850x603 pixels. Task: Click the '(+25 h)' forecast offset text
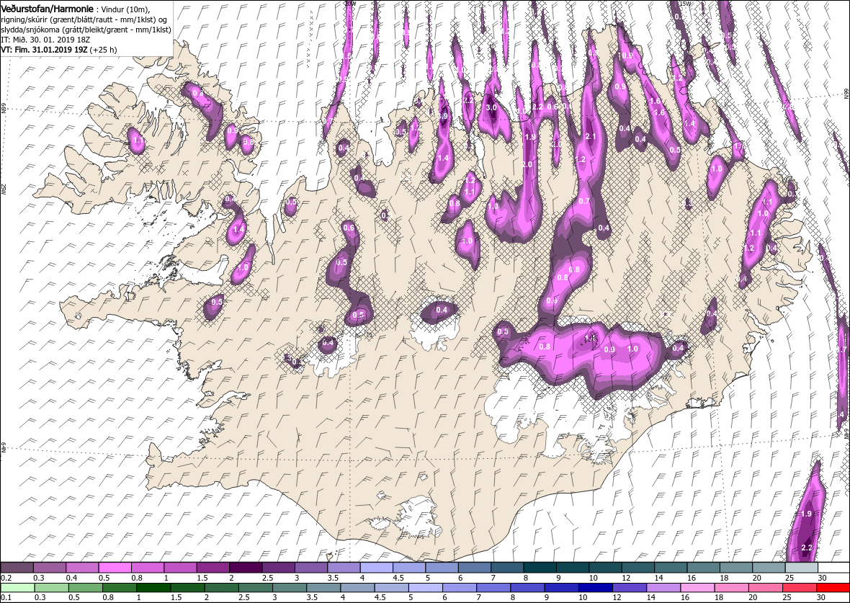tap(103, 49)
